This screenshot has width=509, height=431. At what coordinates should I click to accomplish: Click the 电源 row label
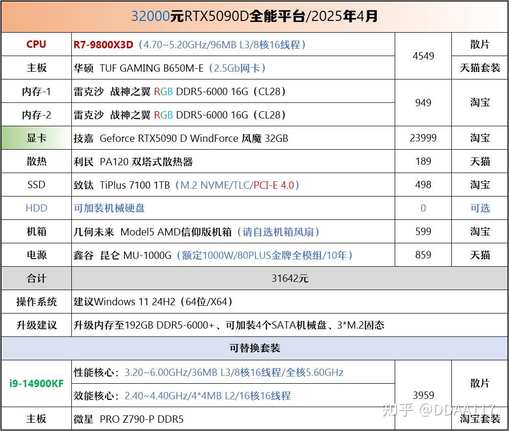36,255
